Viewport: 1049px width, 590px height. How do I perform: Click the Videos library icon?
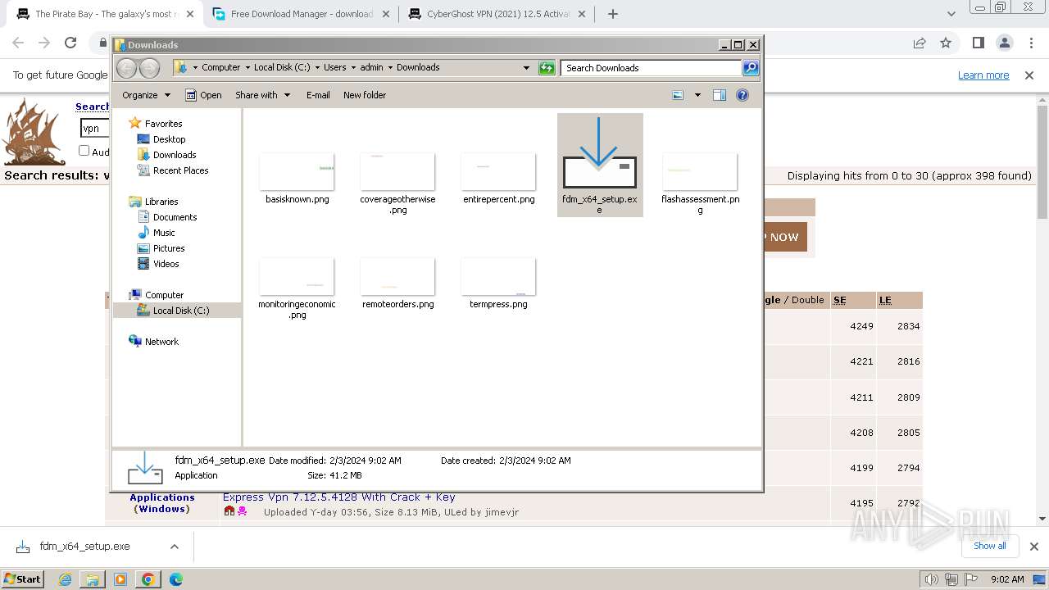click(x=143, y=264)
